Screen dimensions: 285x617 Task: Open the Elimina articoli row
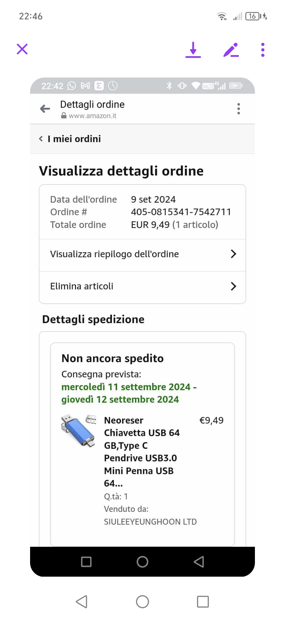(82, 286)
